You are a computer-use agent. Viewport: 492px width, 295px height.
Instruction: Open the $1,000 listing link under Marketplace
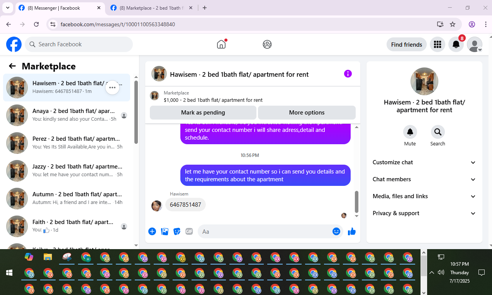tap(213, 100)
